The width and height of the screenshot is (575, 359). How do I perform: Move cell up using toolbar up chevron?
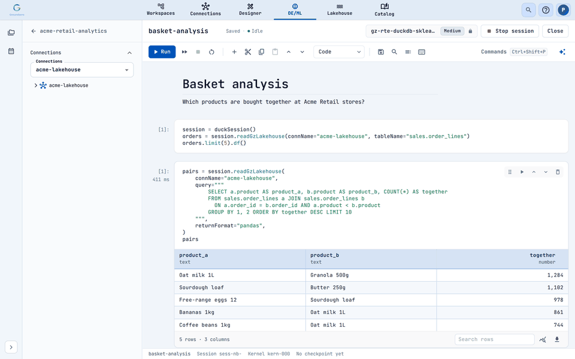click(x=289, y=52)
